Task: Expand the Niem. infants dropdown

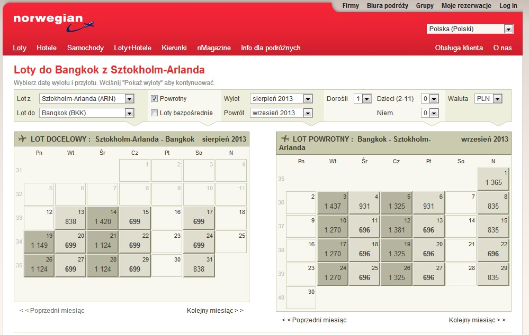Action: (430, 113)
